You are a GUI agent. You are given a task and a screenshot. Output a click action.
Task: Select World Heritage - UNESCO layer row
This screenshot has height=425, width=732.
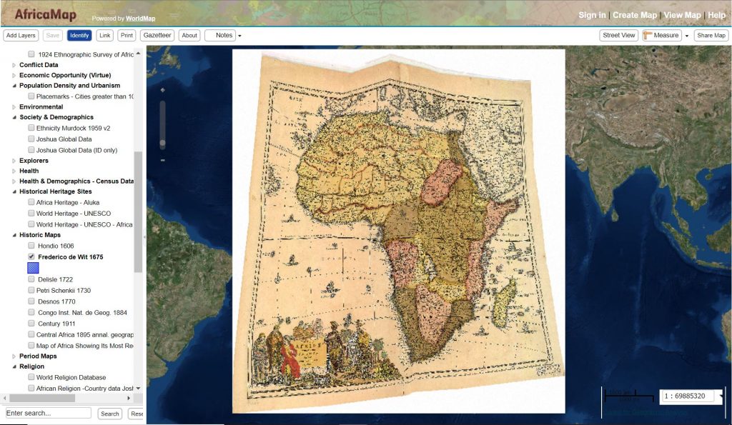74,213
